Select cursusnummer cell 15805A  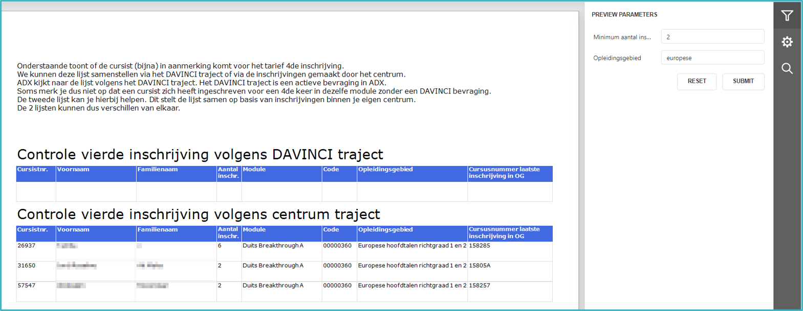480,266
